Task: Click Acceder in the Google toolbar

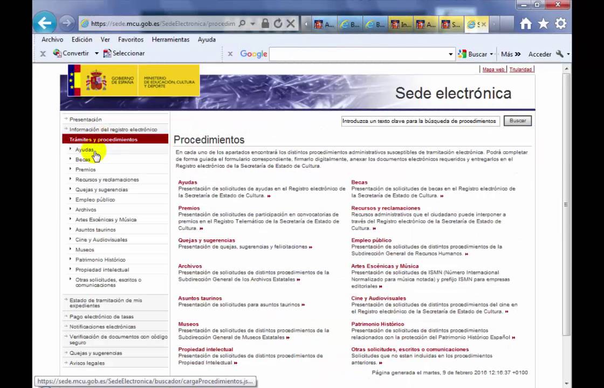Action: 540,54
